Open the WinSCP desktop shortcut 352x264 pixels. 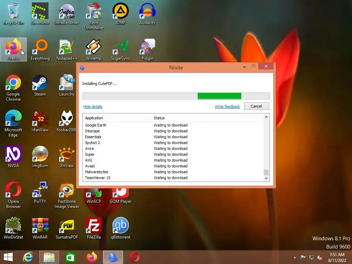[x=94, y=196]
